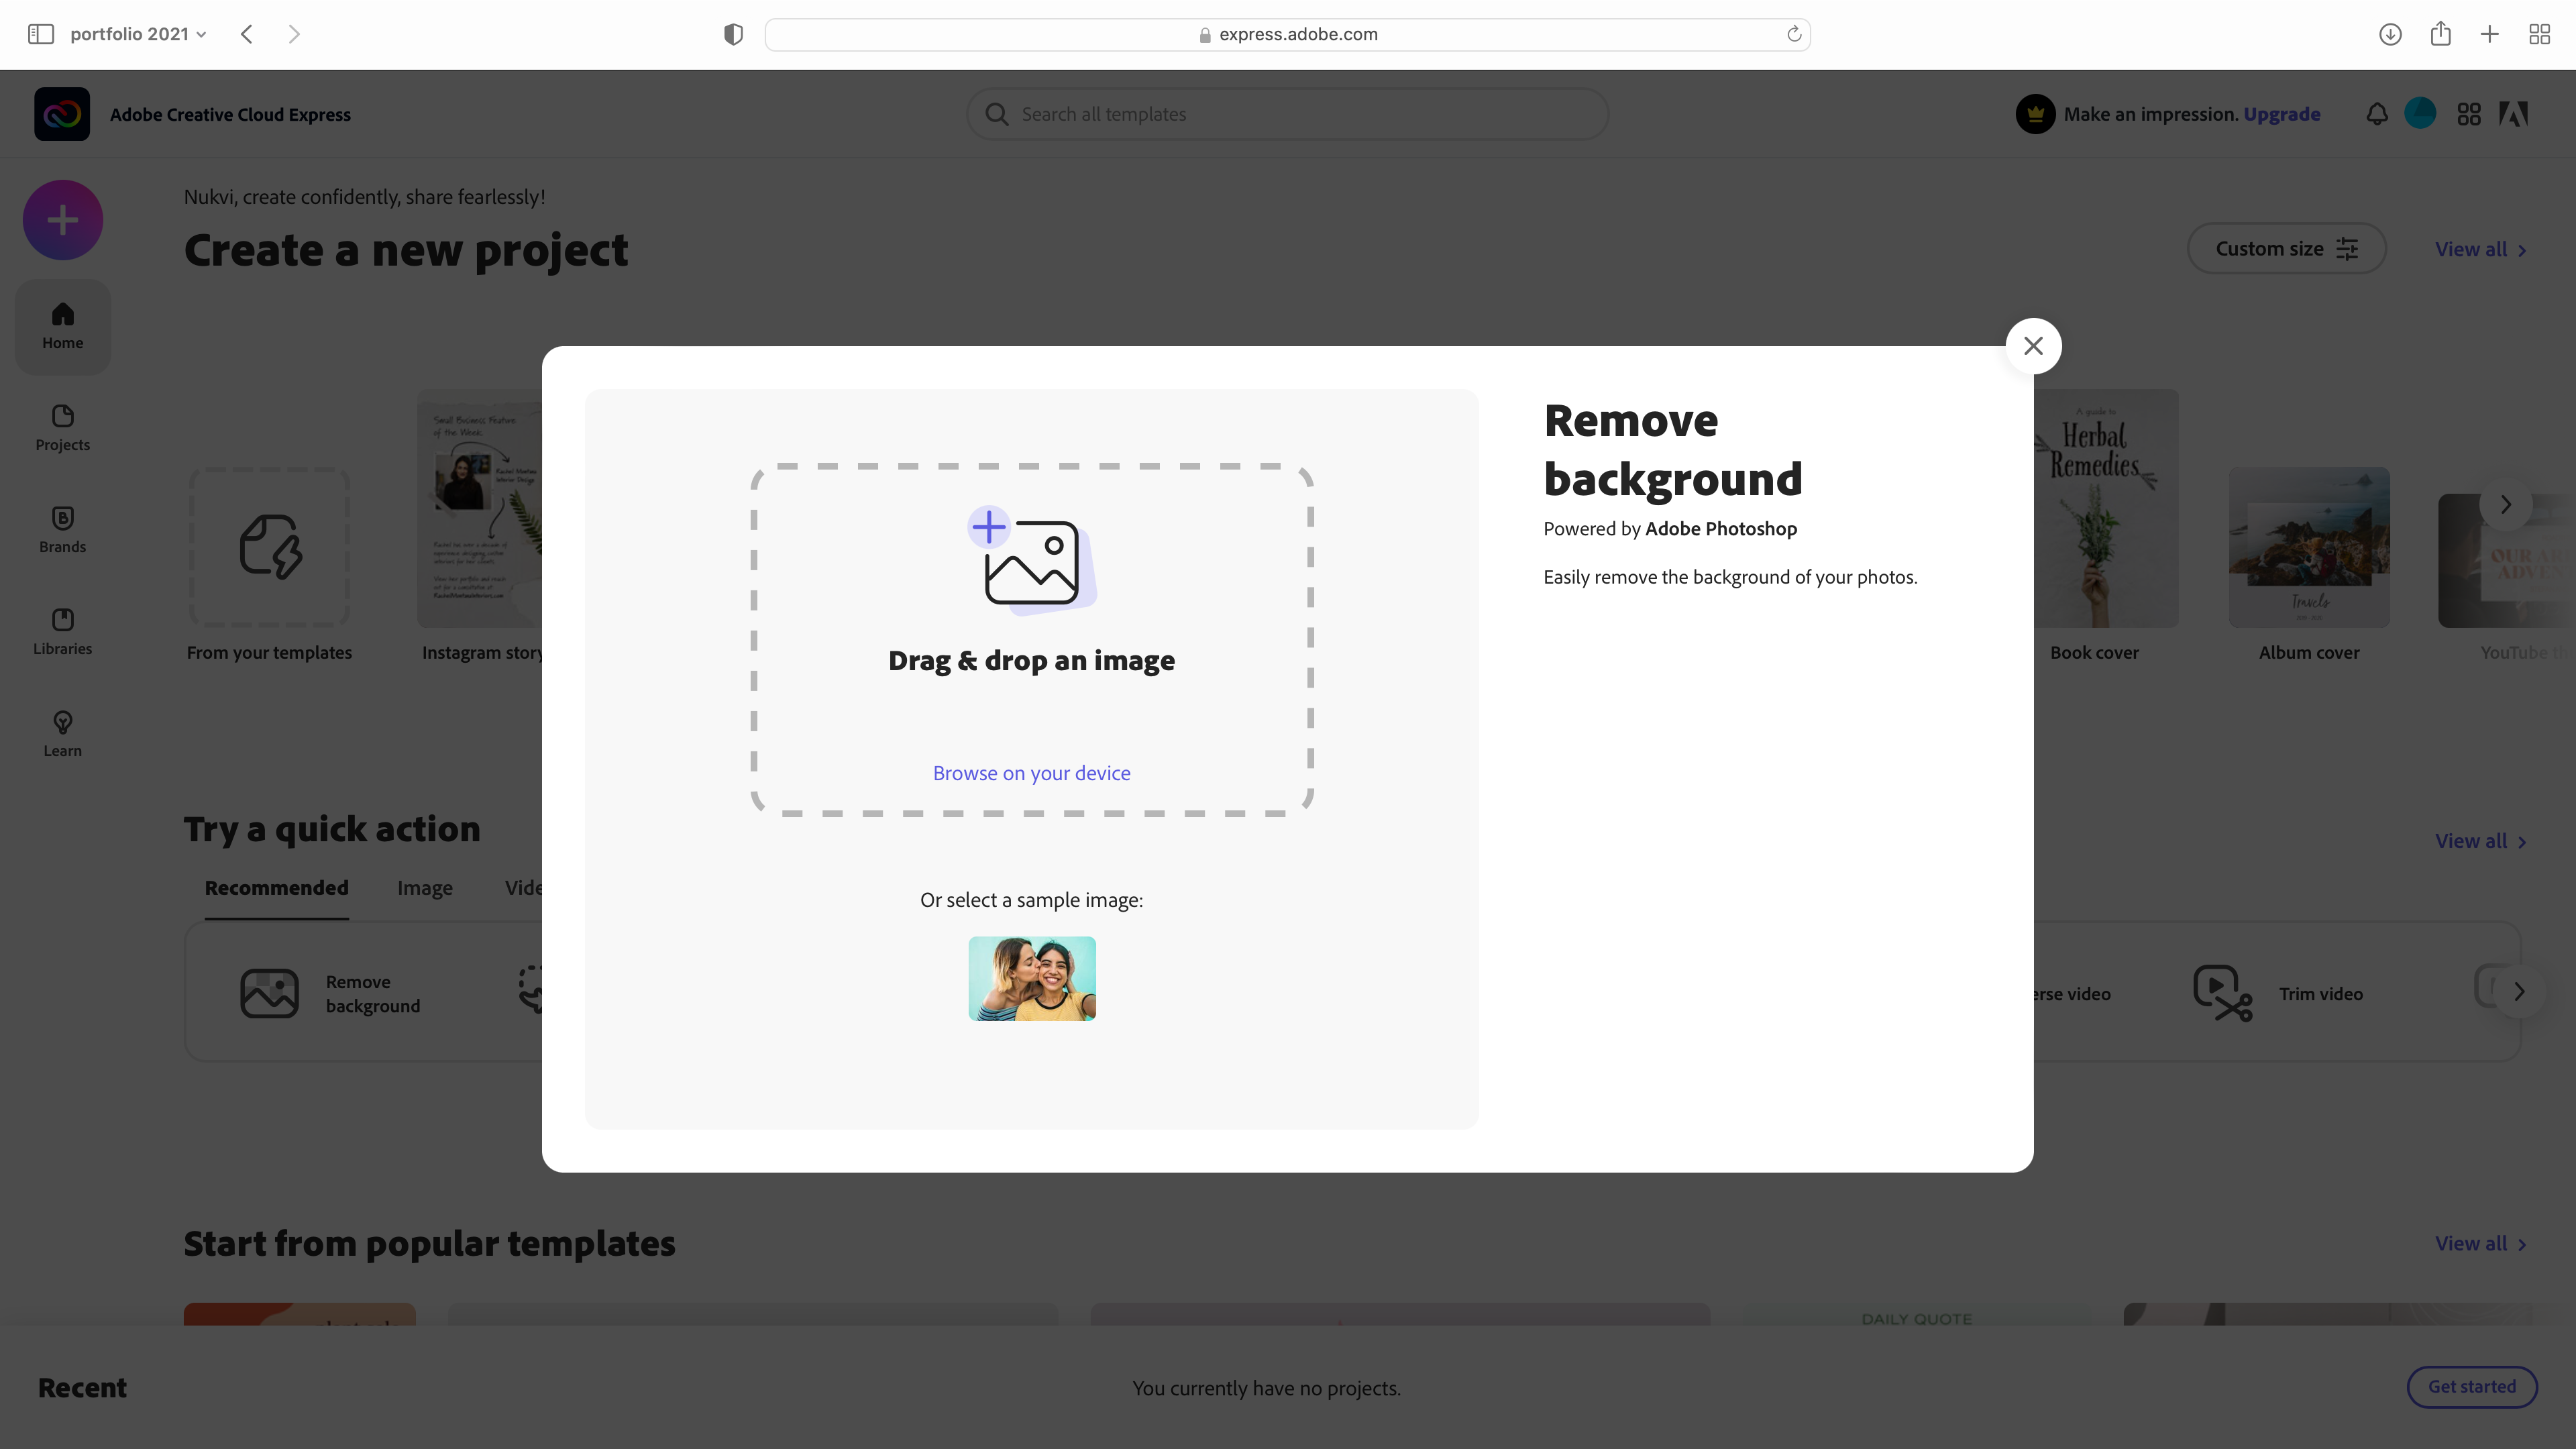
Task: Open the notifications bell
Action: pyautogui.click(x=2377, y=114)
